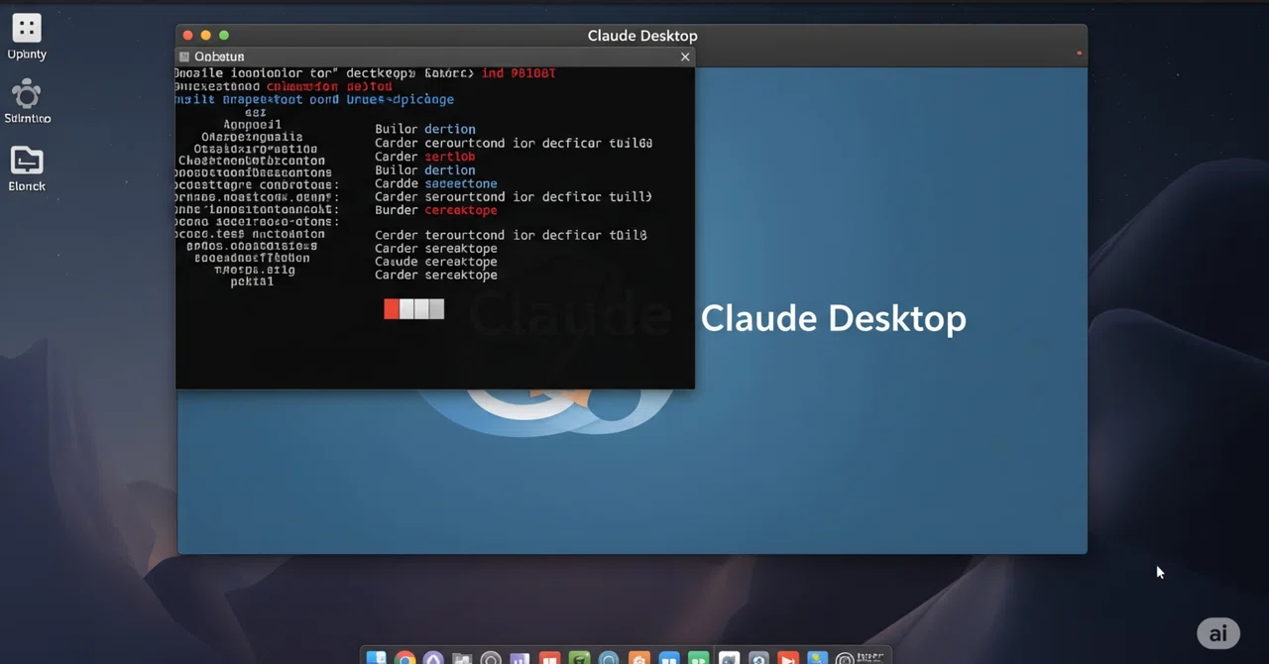
Task: Click the 'Burder cereaktope' terminal line
Action: (x=436, y=210)
